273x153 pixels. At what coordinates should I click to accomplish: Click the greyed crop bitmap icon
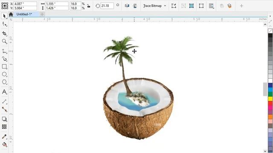[x=183, y=6]
